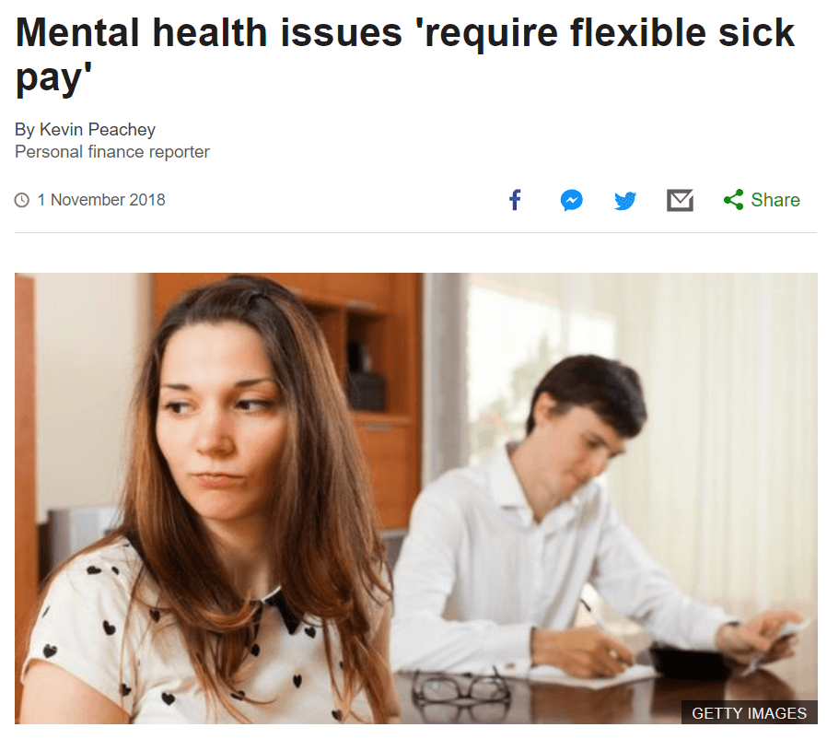Select the author name Kevin Peachey
Screen dimensions: 827x739
pyautogui.click(x=98, y=129)
